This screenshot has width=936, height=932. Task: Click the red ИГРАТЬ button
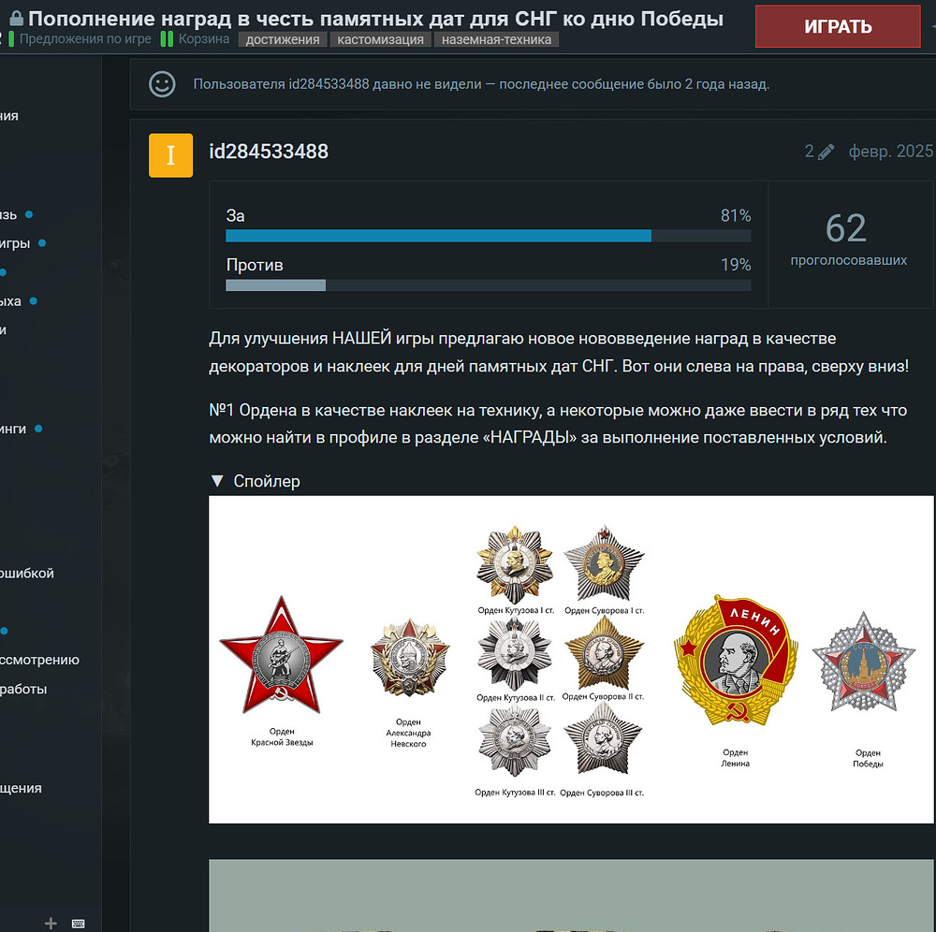[x=838, y=26]
